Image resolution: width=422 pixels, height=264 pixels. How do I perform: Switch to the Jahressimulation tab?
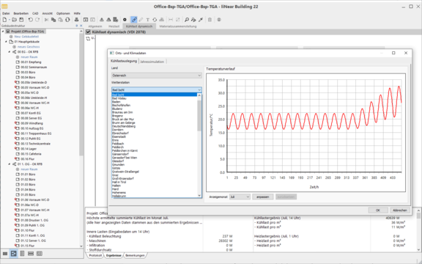click(152, 62)
